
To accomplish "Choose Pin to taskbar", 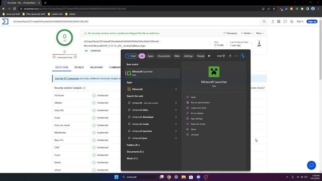I will [x=197, y=113].
